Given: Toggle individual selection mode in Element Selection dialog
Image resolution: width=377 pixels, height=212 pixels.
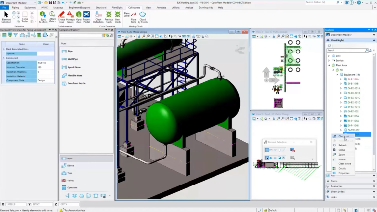Looking at the screenshot, I should [267, 150].
